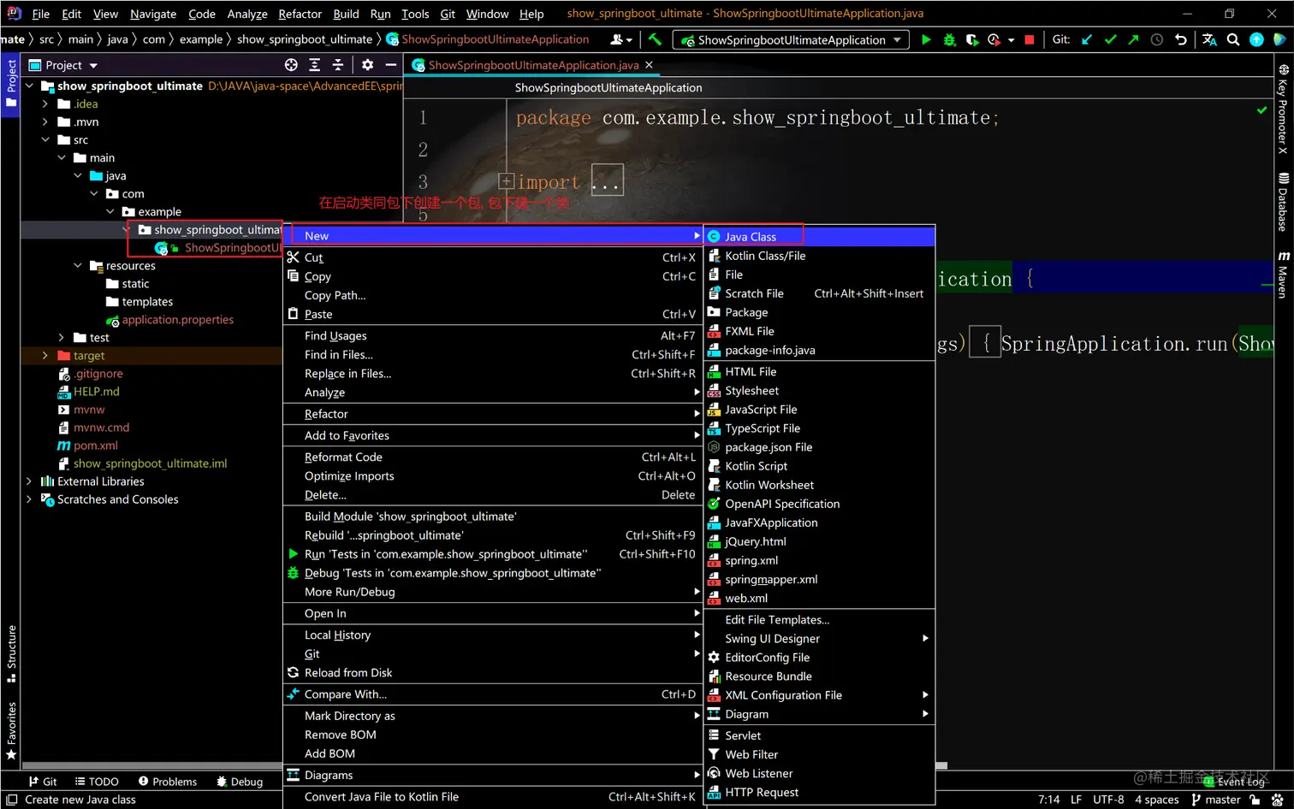Viewport: 1294px width, 809px height.
Task: Expand all in Project panel
Action: [315, 65]
